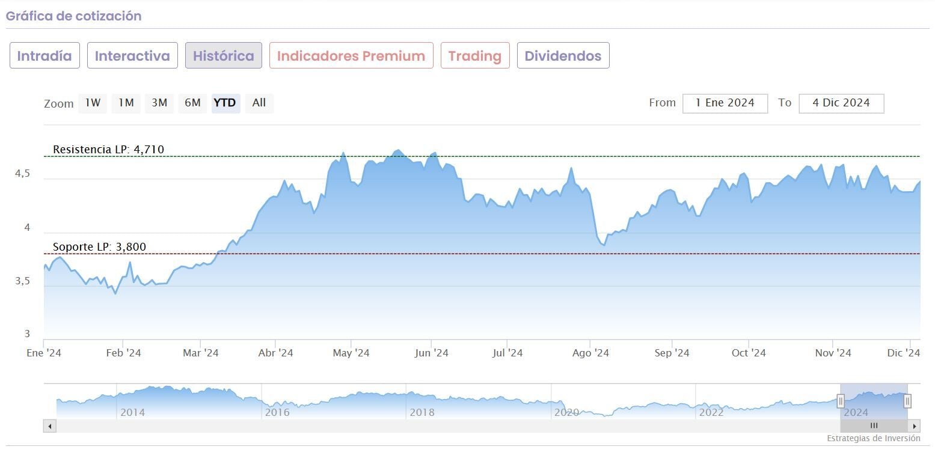The height and width of the screenshot is (470, 935).
Task: Open Indicadores Premium tab
Action: [351, 56]
